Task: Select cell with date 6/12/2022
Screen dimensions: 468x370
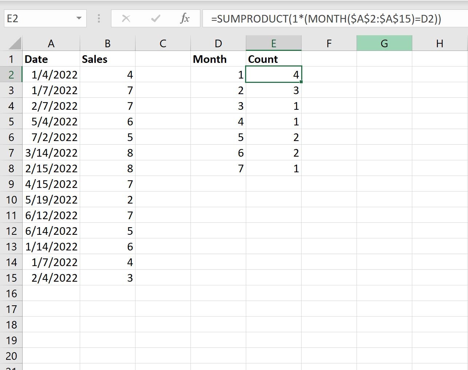Action: (x=51, y=215)
